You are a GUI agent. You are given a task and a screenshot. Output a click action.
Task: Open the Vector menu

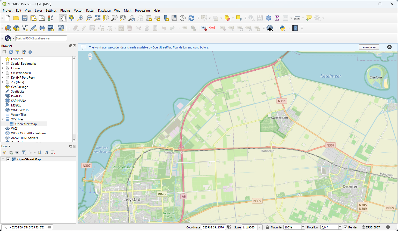78,11
